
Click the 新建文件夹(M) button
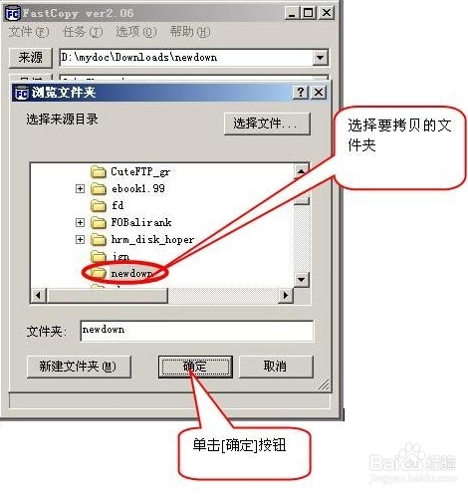point(79,367)
